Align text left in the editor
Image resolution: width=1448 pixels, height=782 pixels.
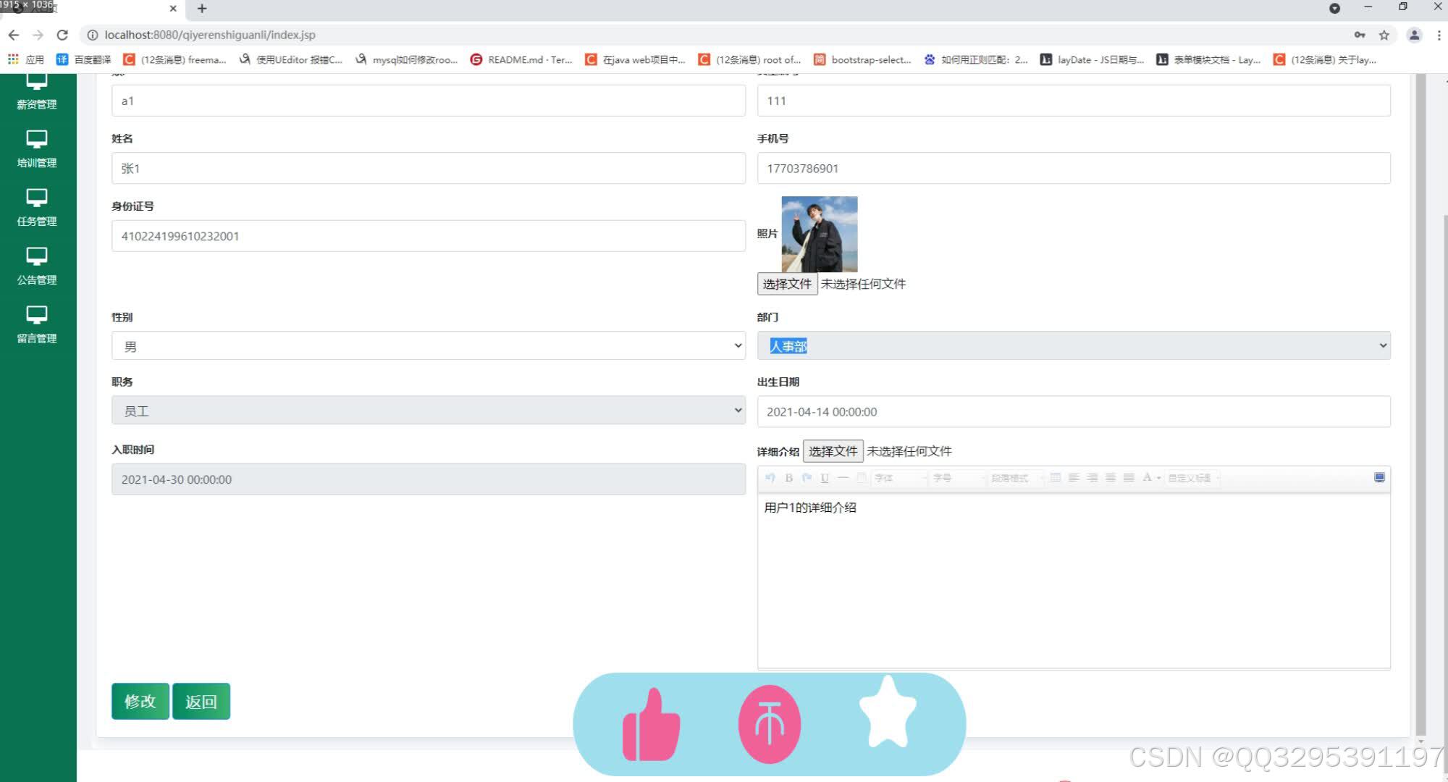[x=1074, y=478]
